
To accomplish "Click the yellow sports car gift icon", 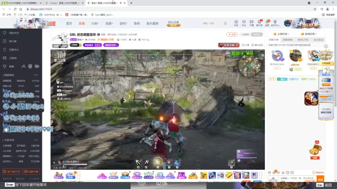I will pos(193,175).
